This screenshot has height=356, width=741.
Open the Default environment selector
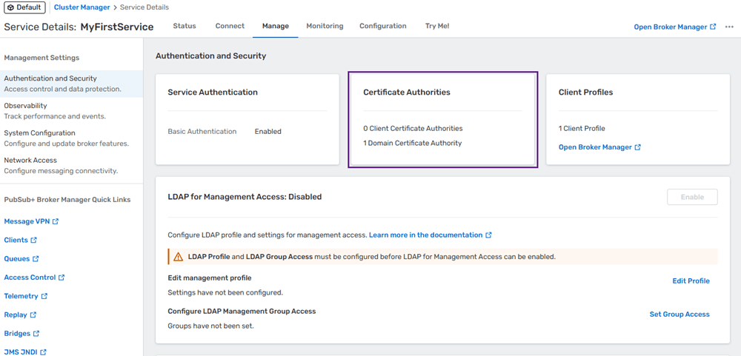(x=24, y=7)
